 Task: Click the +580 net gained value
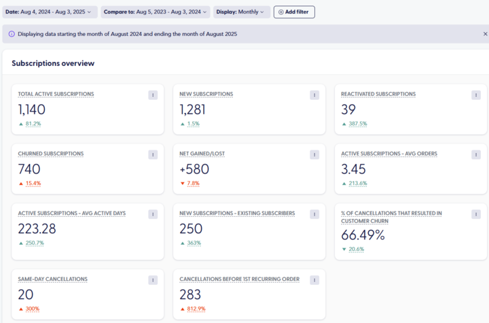click(194, 169)
